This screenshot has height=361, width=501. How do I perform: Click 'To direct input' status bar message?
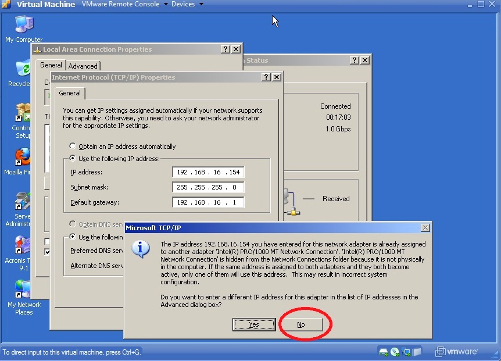tap(71, 352)
